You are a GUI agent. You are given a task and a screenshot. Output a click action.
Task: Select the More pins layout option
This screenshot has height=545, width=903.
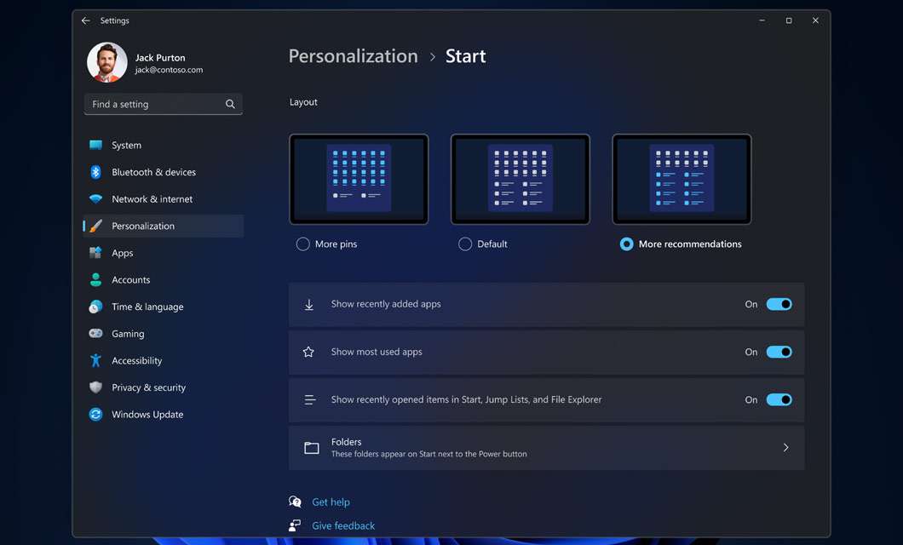(302, 244)
